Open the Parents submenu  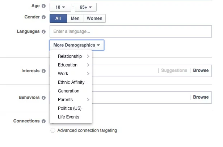click(71, 100)
